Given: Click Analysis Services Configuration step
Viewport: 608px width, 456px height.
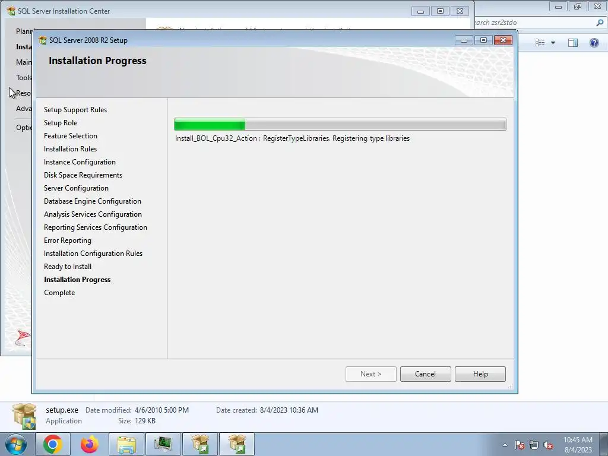Looking at the screenshot, I should tap(93, 214).
